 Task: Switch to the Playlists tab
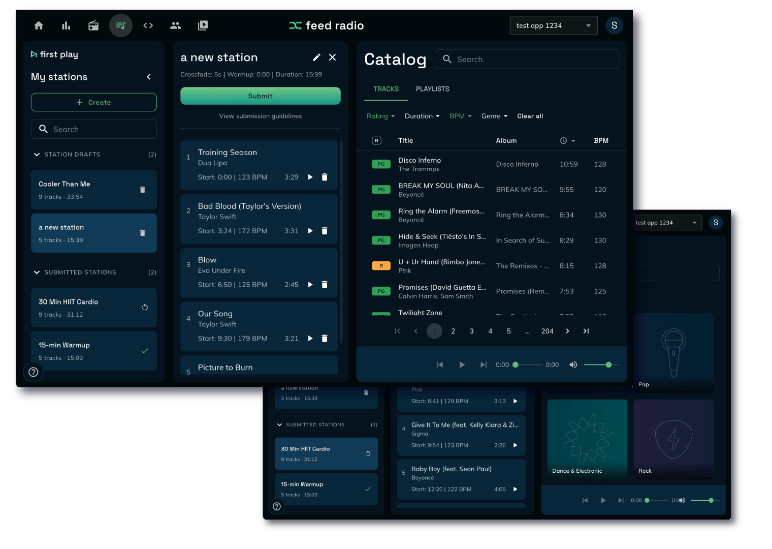[x=432, y=89]
